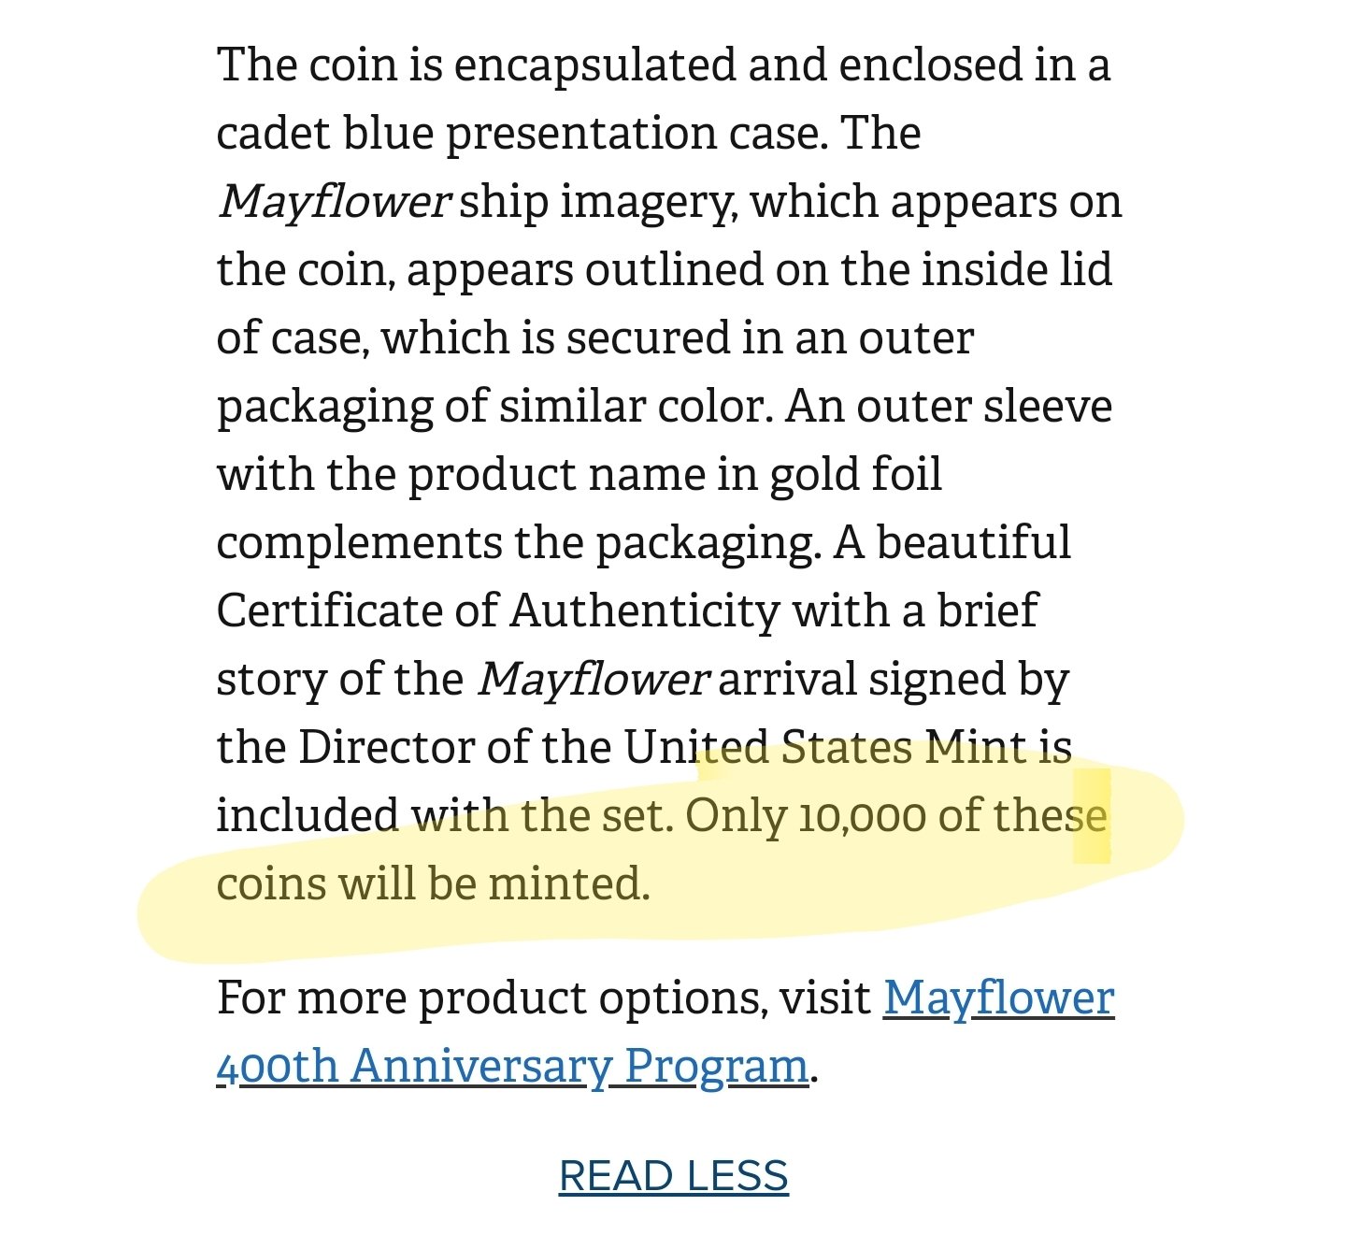Open the Mayflower link after "visit"

(999, 998)
